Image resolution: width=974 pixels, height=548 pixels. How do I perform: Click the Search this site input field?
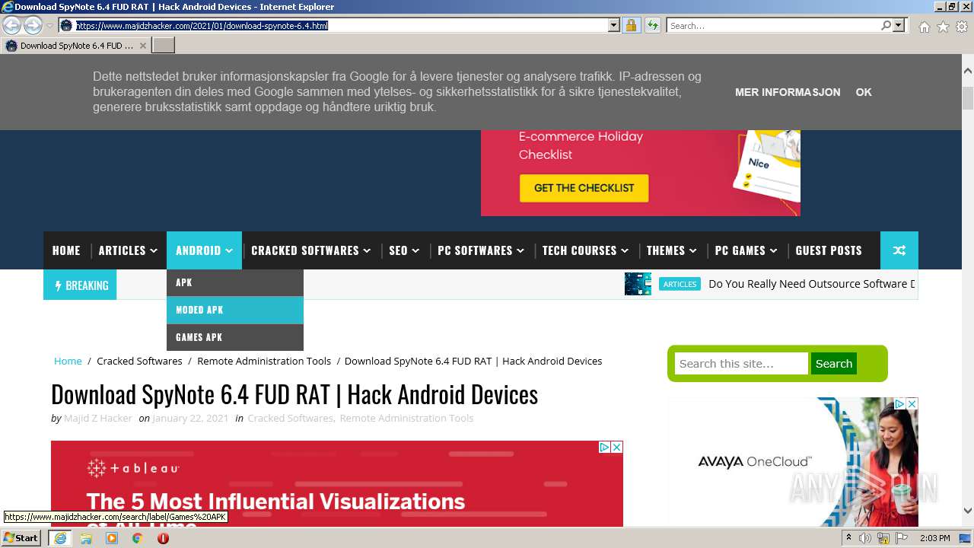(741, 364)
